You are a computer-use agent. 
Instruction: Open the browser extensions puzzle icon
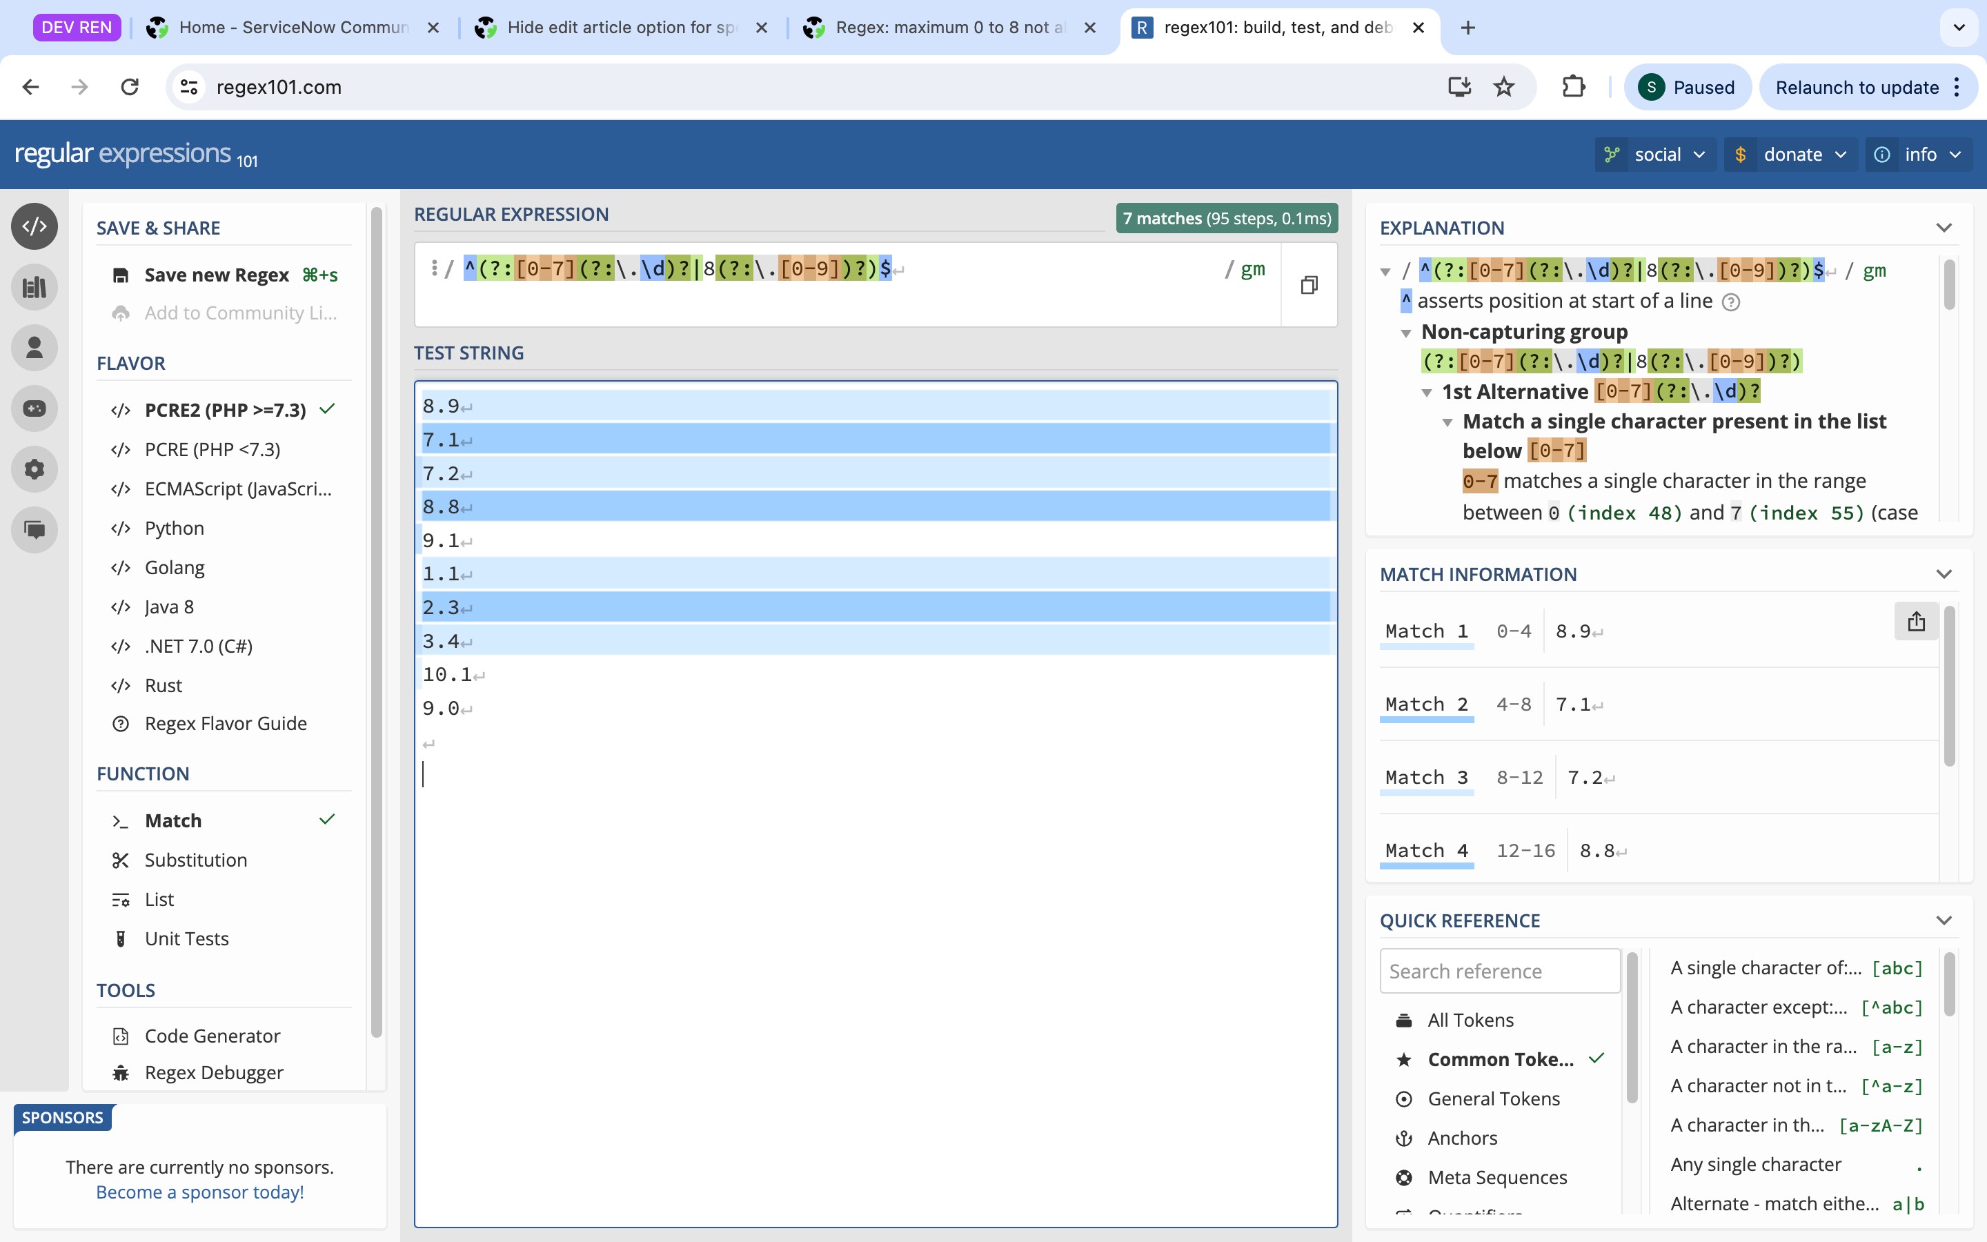(1573, 87)
